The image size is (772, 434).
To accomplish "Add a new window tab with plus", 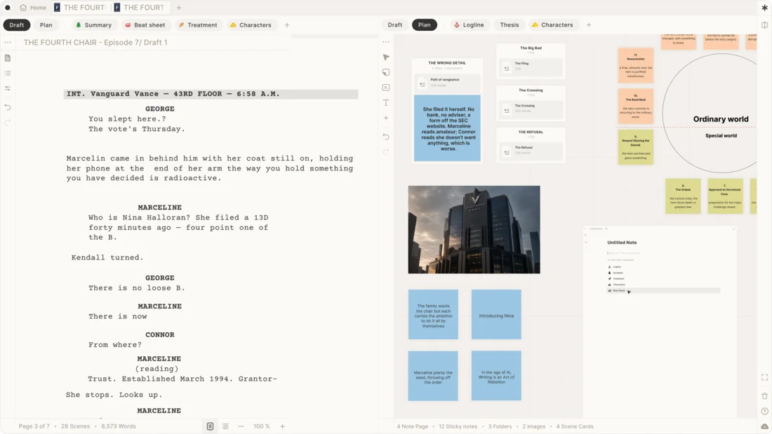I will click(179, 8).
